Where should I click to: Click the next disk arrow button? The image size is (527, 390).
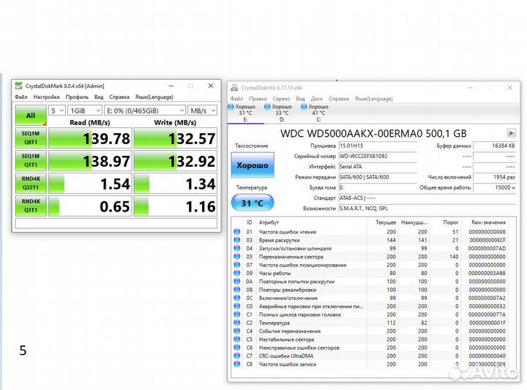pyautogui.click(x=511, y=133)
